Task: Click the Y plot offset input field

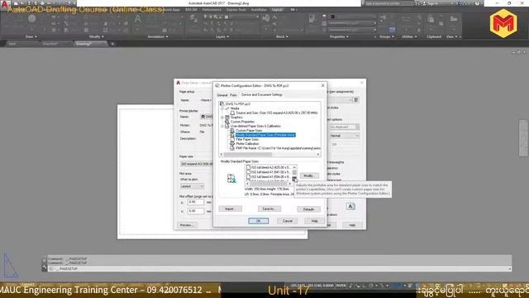Action: [196, 211]
